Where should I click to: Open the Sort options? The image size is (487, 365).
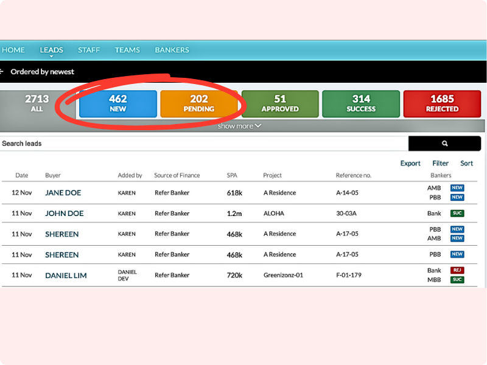click(x=467, y=163)
